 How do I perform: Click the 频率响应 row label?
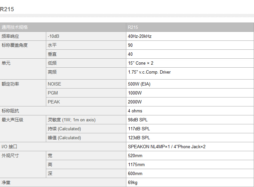10,36
